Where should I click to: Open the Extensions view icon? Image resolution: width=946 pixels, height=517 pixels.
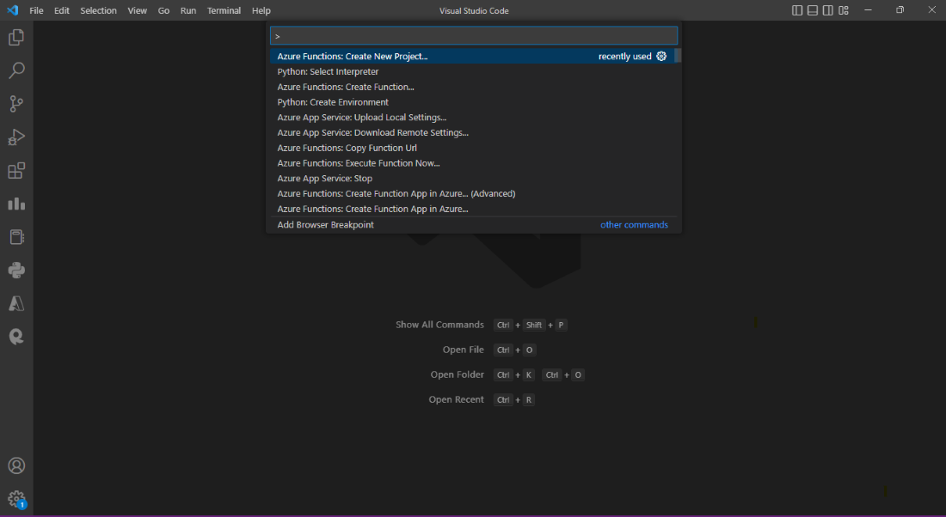coord(16,171)
